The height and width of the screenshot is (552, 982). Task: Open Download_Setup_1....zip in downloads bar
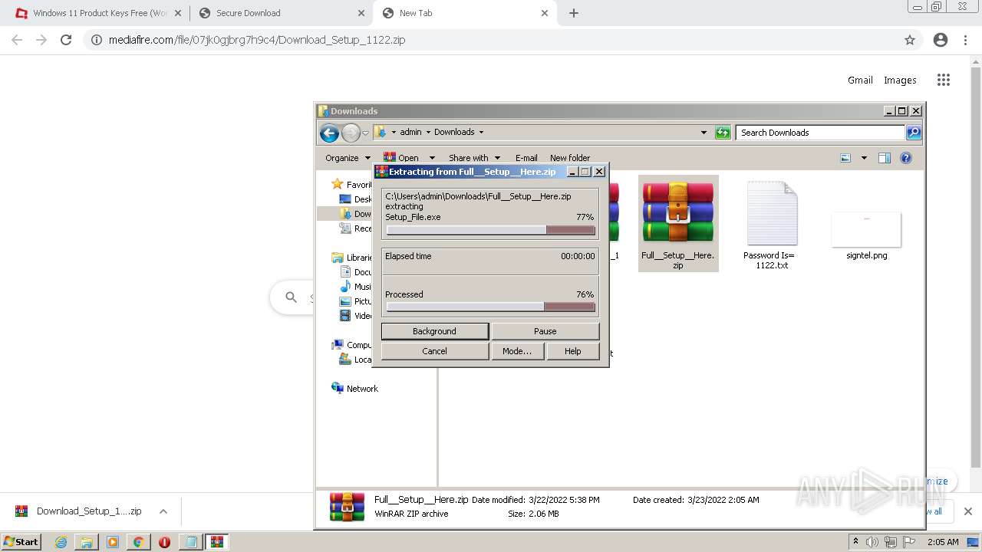click(79, 511)
